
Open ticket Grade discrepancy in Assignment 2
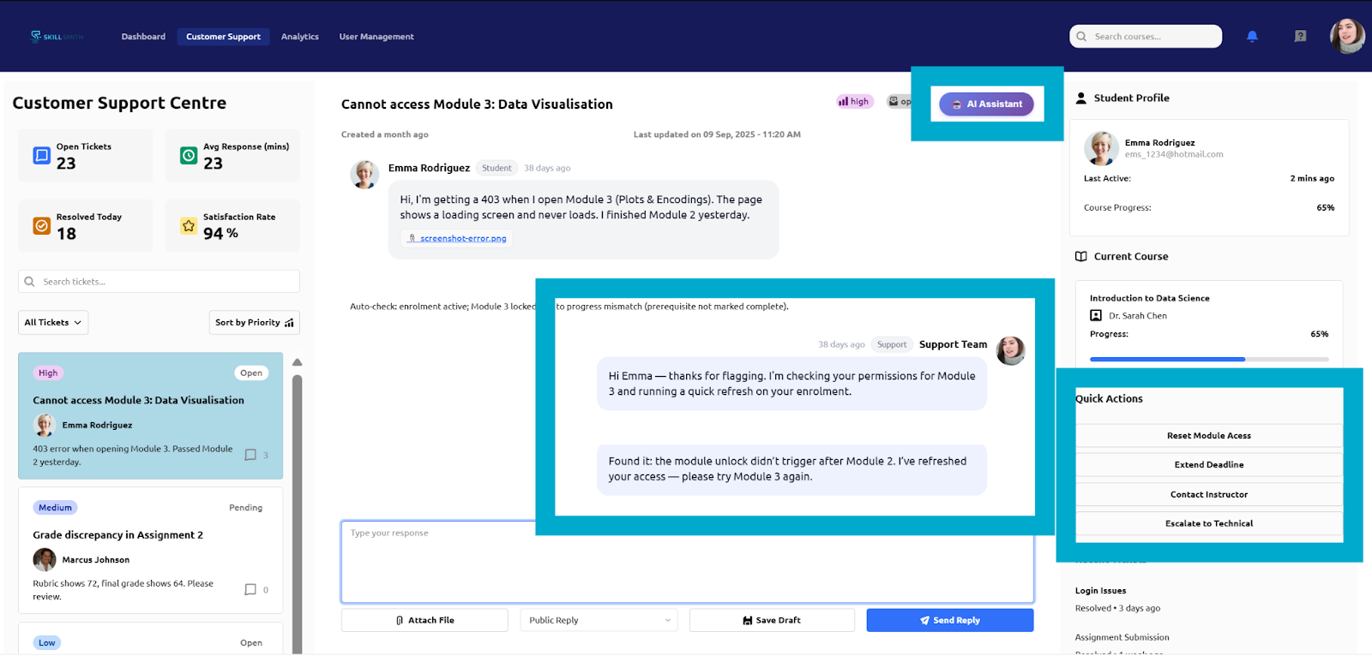[x=151, y=551]
